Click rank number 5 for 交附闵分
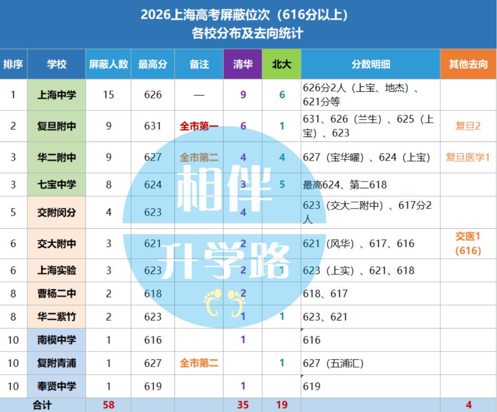The image size is (497, 412). click(13, 212)
